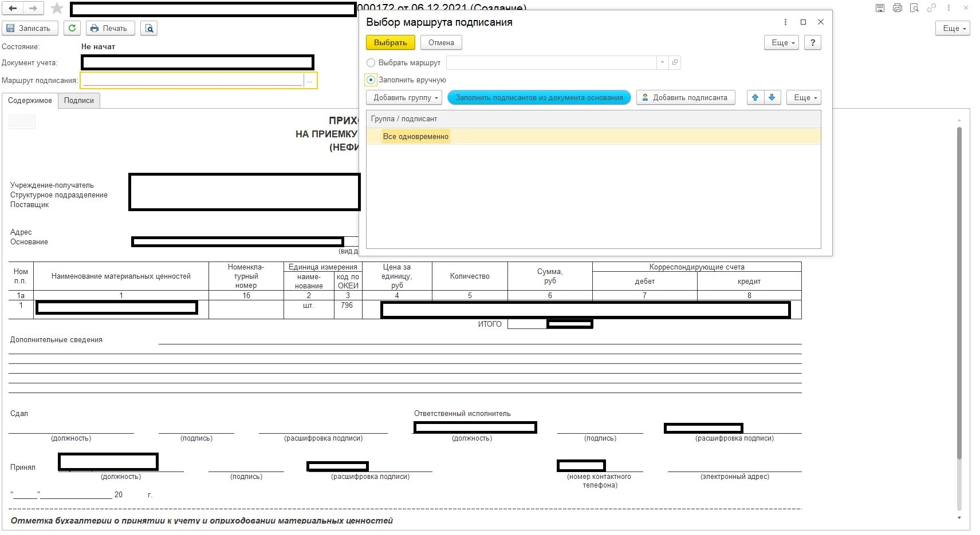Go back with the left arrow button
Image resolution: width=980 pixels, height=535 pixels.
point(13,9)
